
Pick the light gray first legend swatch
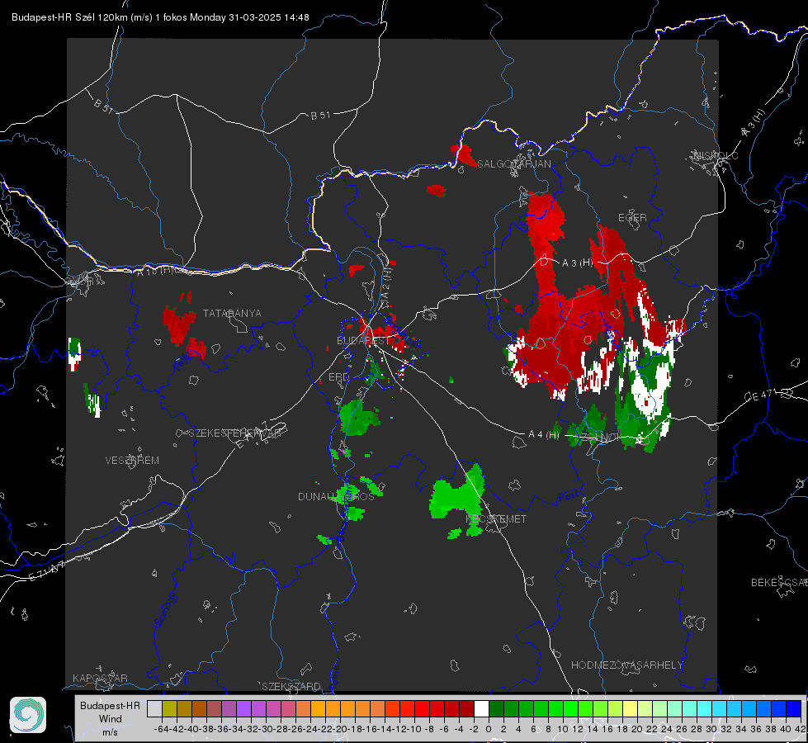point(154,708)
